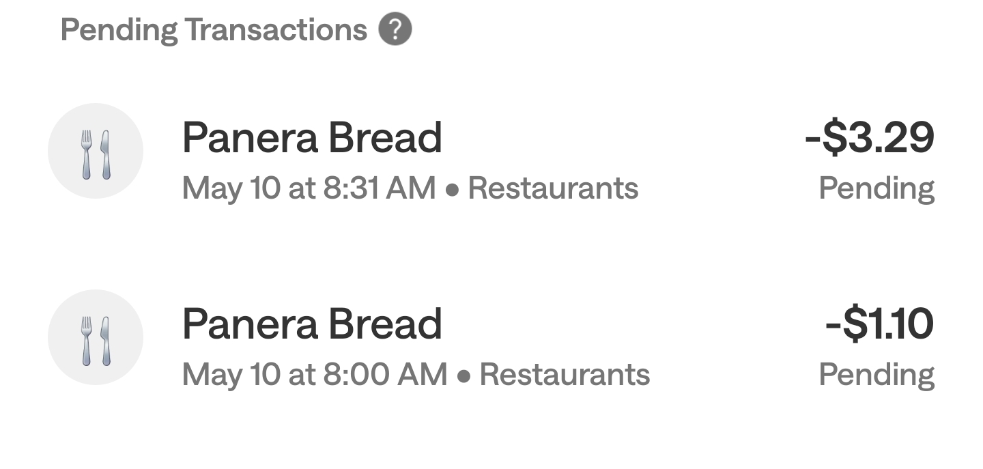983x469 pixels.
Task: Select the -$1.10 amount
Action: coord(879,324)
